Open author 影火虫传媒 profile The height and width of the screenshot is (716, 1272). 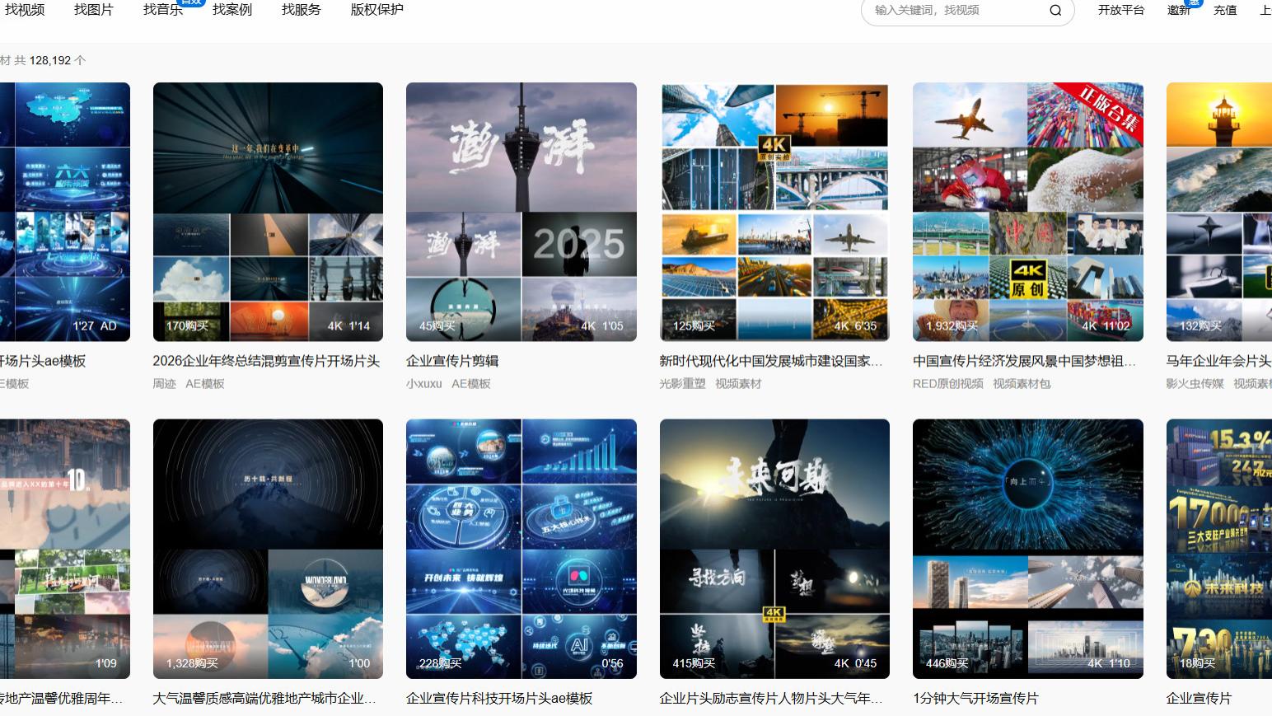pyautogui.click(x=1195, y=383)
